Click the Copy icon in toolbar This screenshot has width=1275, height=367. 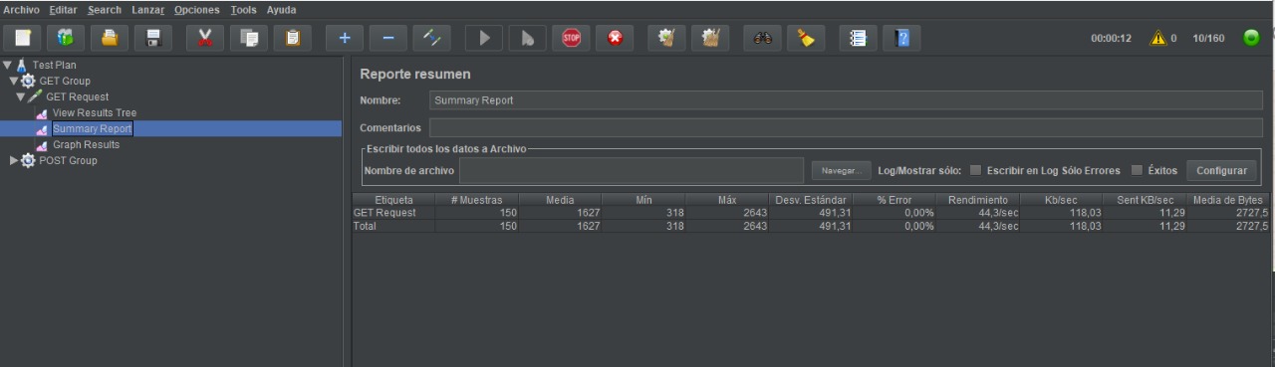coord(248,38)
